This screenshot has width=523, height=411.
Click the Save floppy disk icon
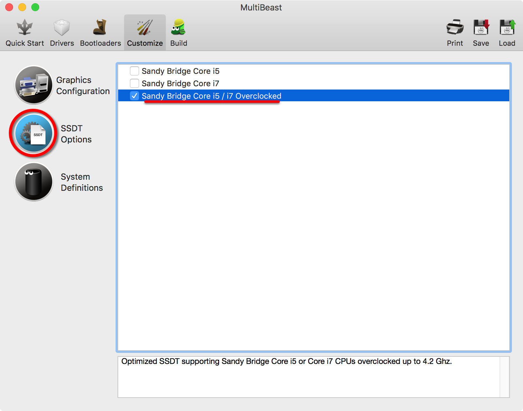481,27
